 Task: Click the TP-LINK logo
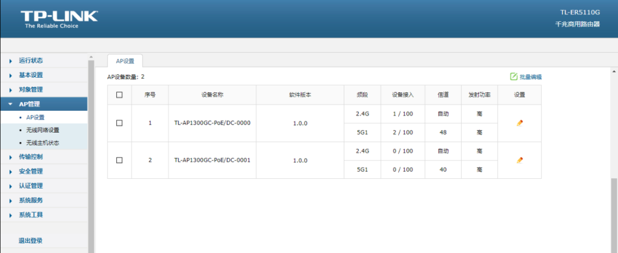tap(59, 19)
